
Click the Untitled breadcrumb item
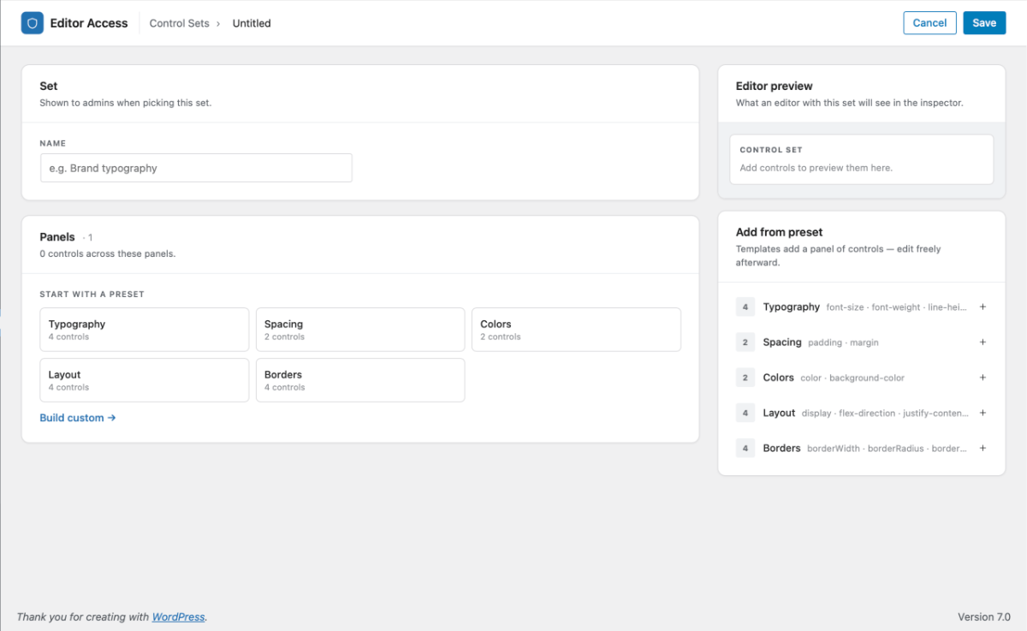pyautogui.click(x=252, y=23)
